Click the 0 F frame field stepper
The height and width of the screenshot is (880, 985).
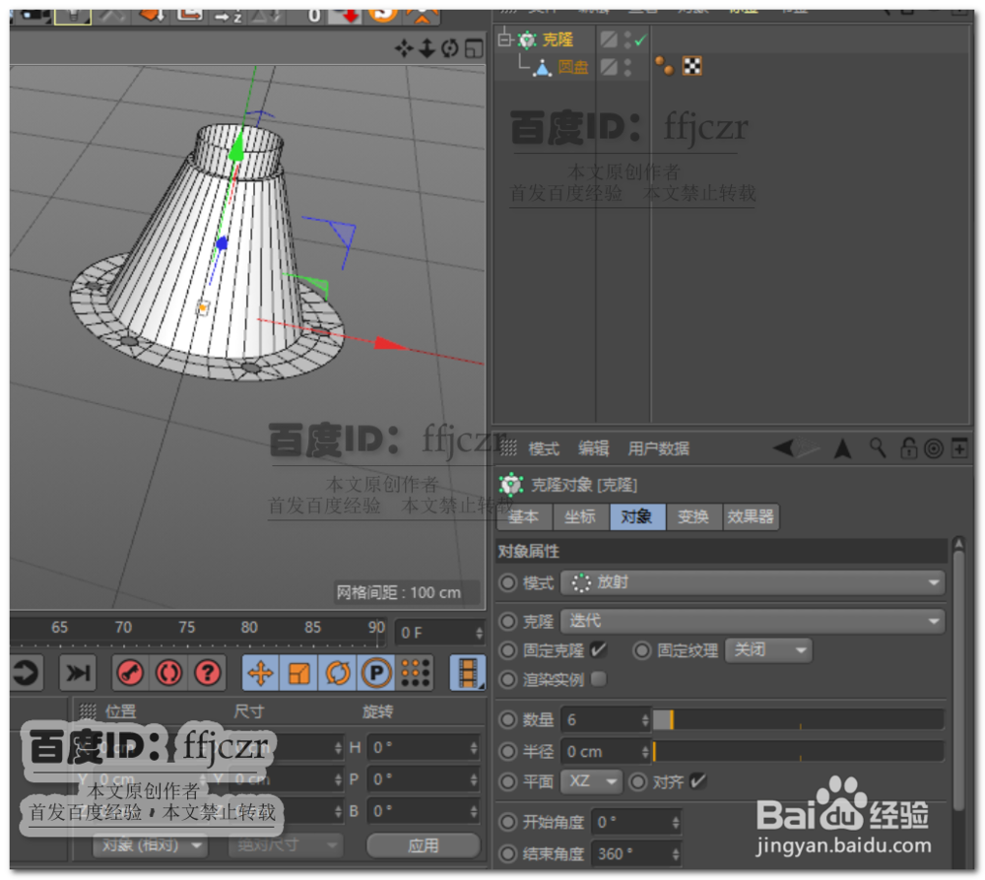[480, 633]
